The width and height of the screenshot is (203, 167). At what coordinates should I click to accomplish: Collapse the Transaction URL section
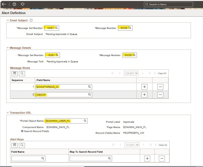pyautogui.click(x=8, y=113)
